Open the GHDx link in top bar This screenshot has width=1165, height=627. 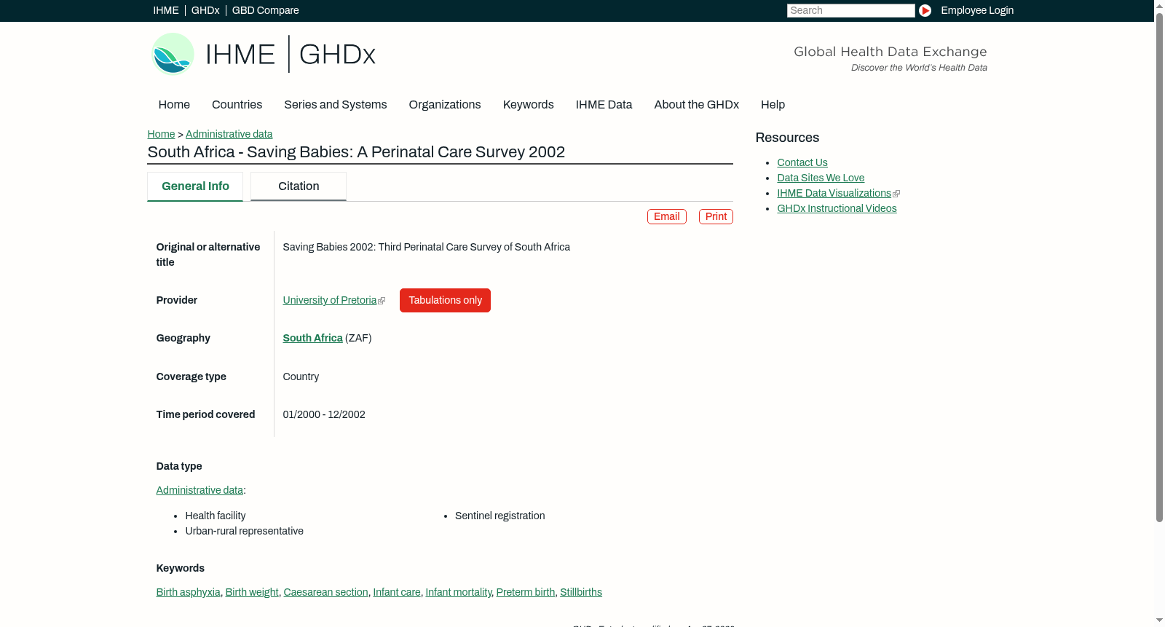pos(205,10)
